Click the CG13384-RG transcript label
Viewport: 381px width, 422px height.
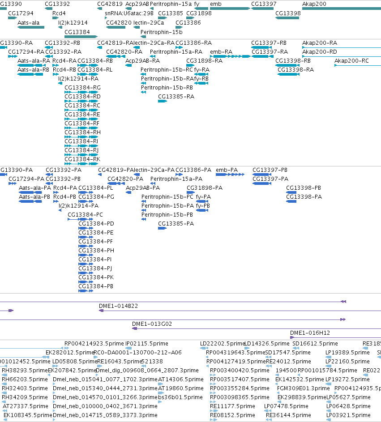83,88
